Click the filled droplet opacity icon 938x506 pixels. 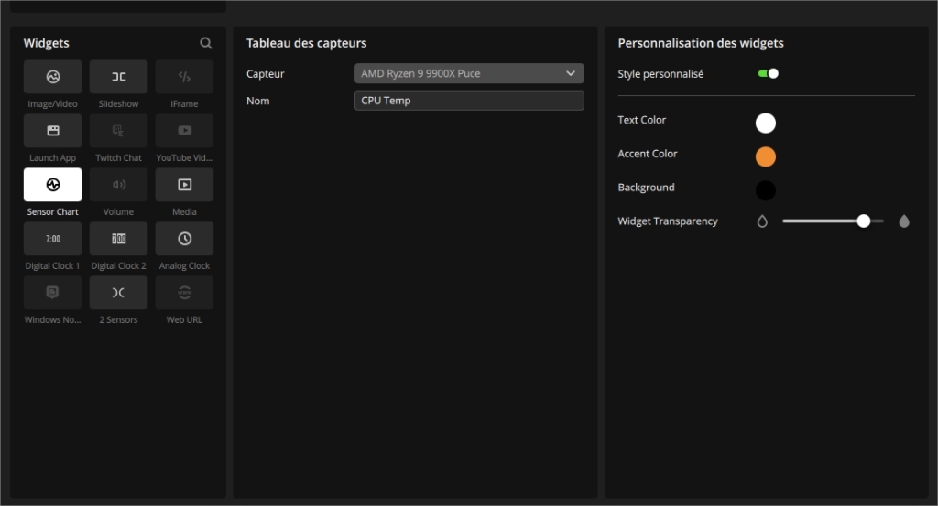(904, 221)
